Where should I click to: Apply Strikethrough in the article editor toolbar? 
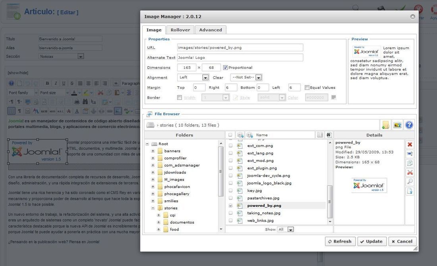[x=72, y=83]
